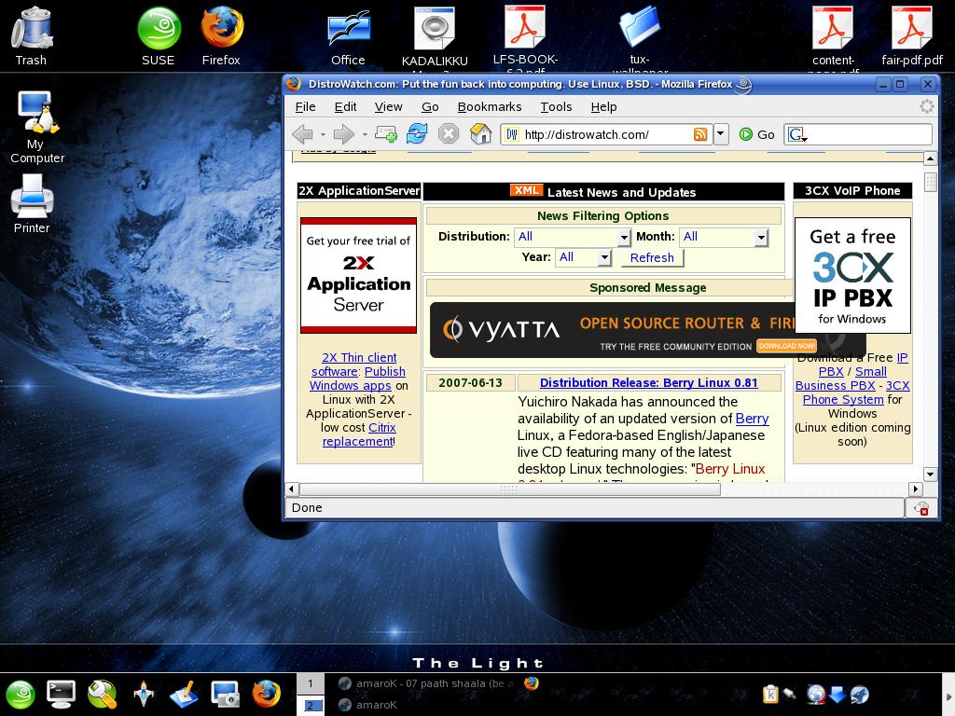Expand the Distribution filter dropdown

(x=573, y=237)
